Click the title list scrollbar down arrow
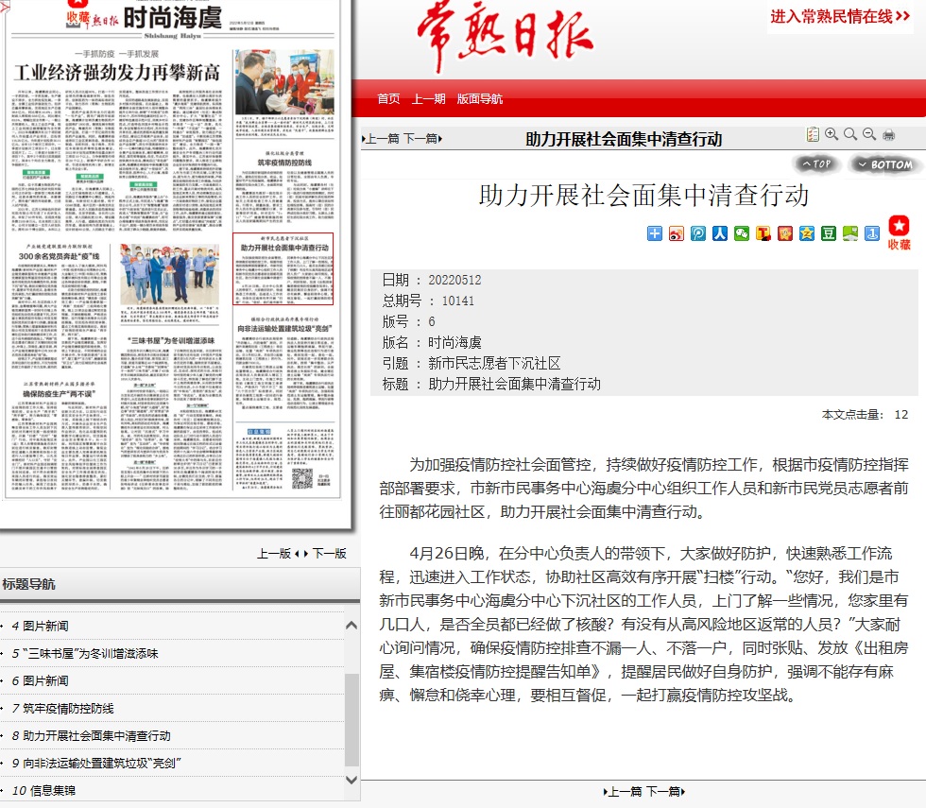 (x=352, y=780)
